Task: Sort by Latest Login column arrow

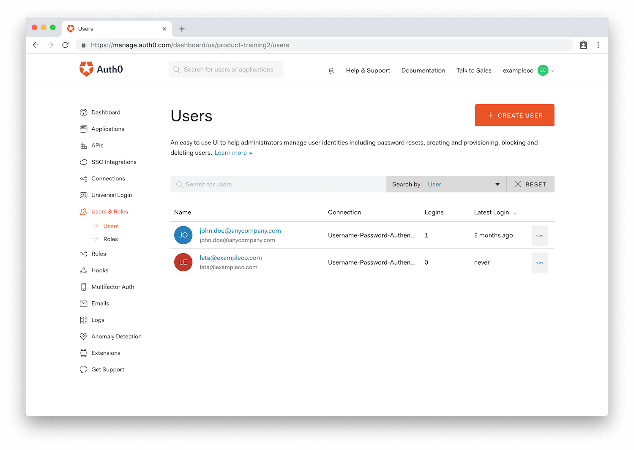Action: [515, 213]
